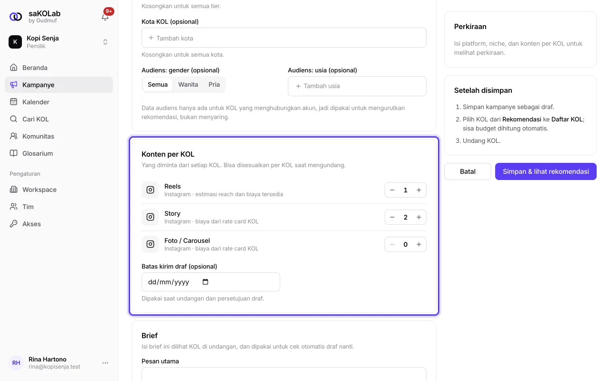Decrease the Story count
610x381 pixels.
pyautogui.click(x=392, y=217)
